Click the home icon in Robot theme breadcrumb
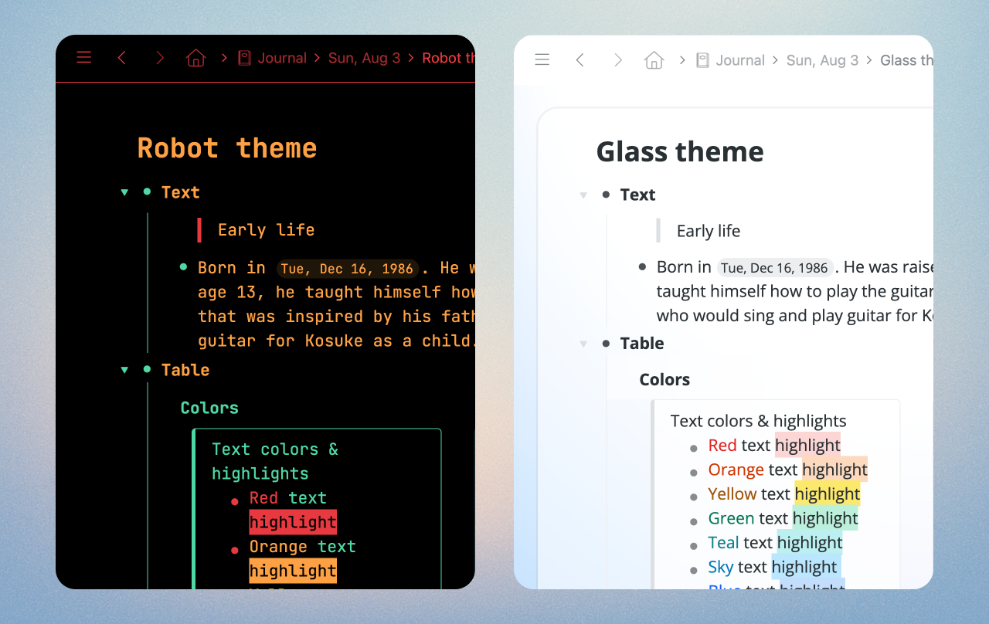Viewport: 989px width, 624px height. pos(195,57)
